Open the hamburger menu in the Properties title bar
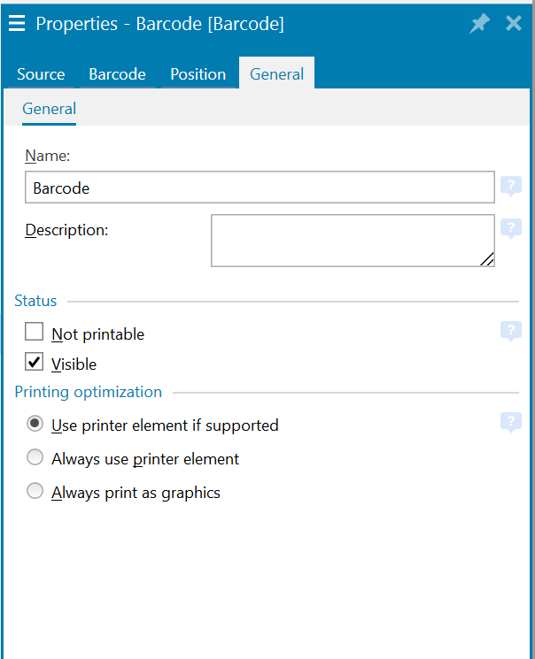 click(x=17, y=24)
